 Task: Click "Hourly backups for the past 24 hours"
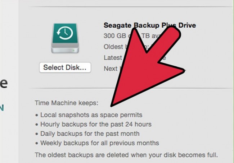(96, 124)
